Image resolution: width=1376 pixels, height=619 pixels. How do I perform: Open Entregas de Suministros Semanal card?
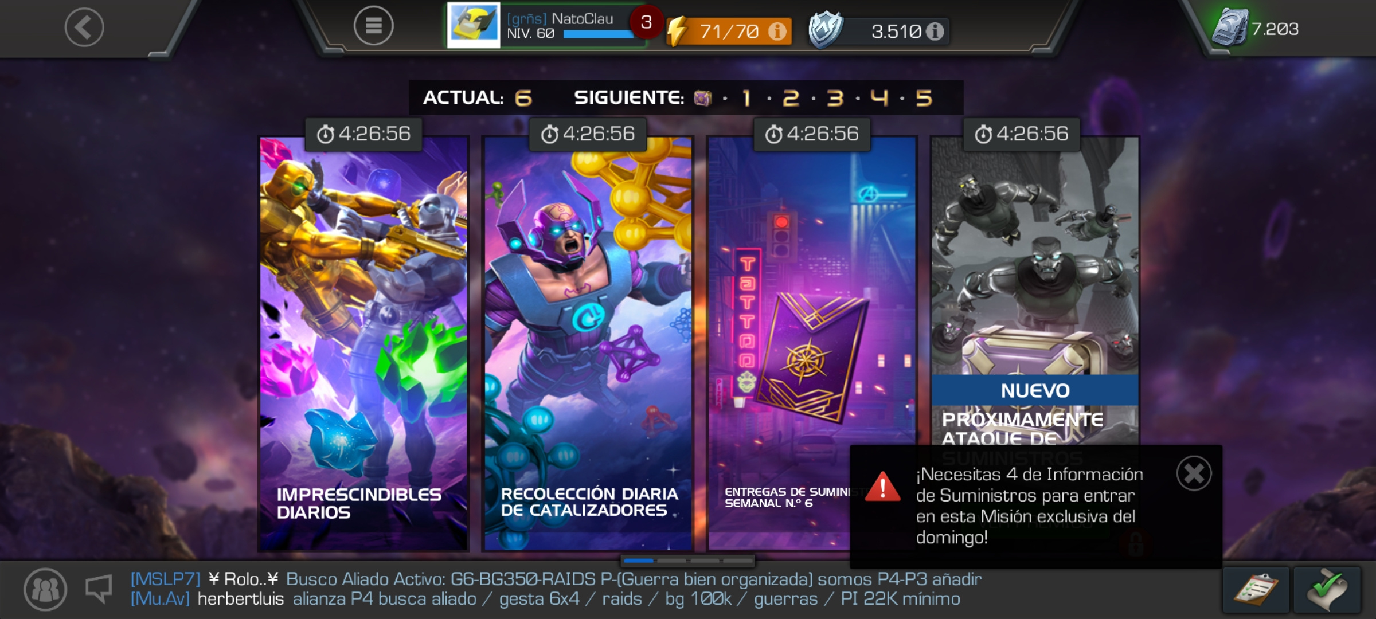point(780,344)
